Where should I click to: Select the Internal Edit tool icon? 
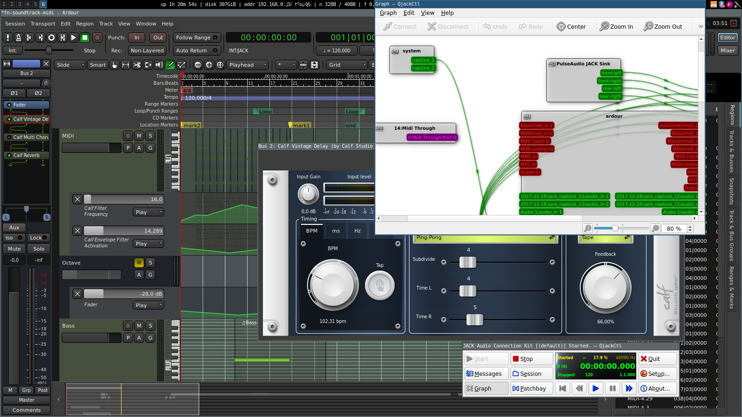181,65
